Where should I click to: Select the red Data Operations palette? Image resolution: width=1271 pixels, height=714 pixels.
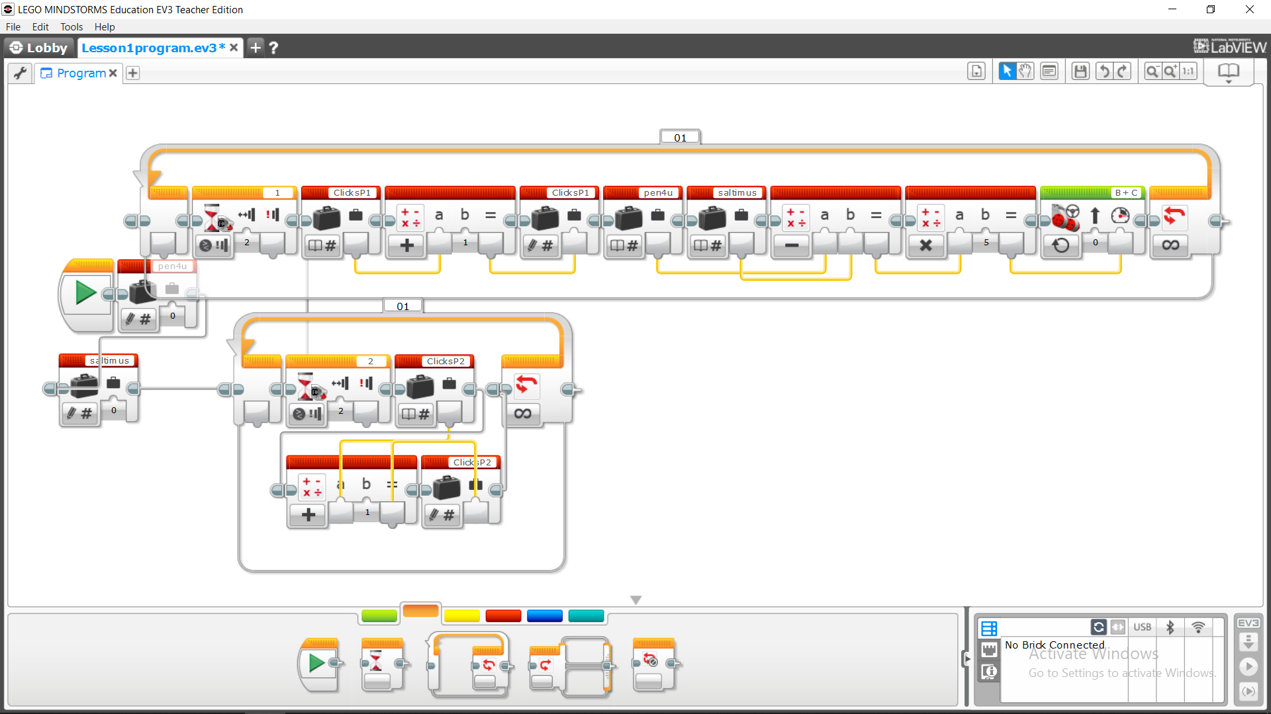(x=503, y=616)
